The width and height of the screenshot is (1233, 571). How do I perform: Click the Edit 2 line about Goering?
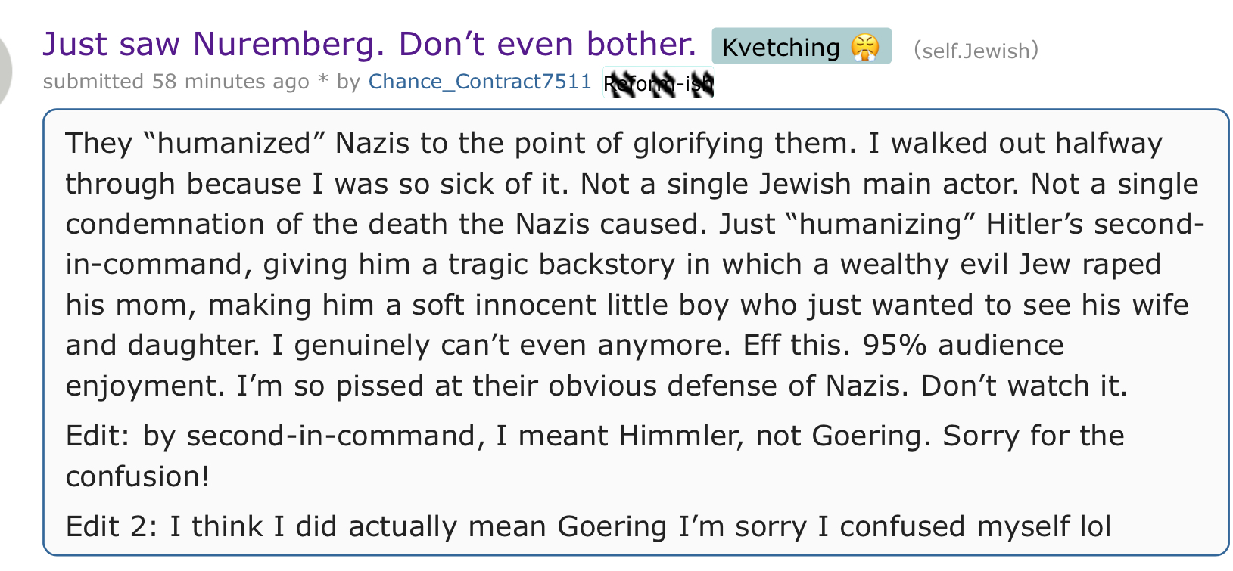point(588,526)
